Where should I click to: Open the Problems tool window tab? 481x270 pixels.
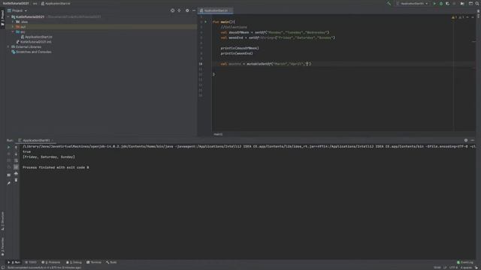point(51,262)
